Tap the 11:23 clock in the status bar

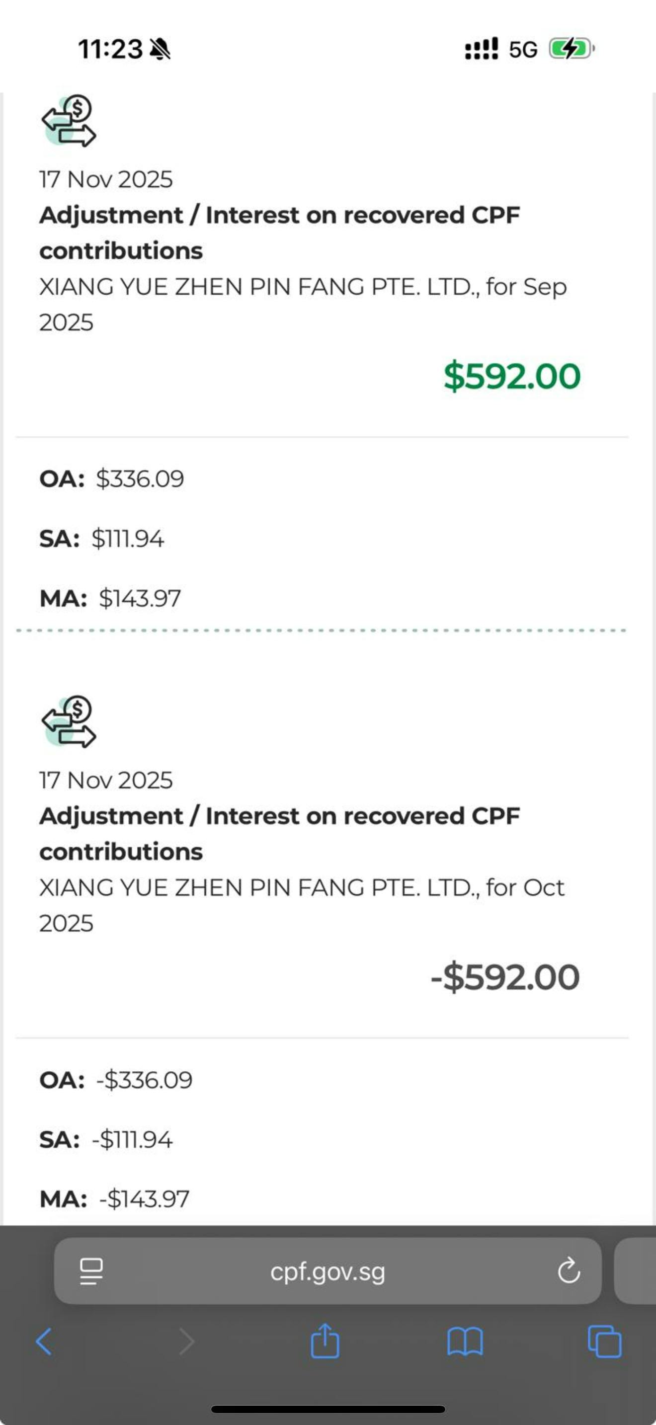[x=110, y=49]
